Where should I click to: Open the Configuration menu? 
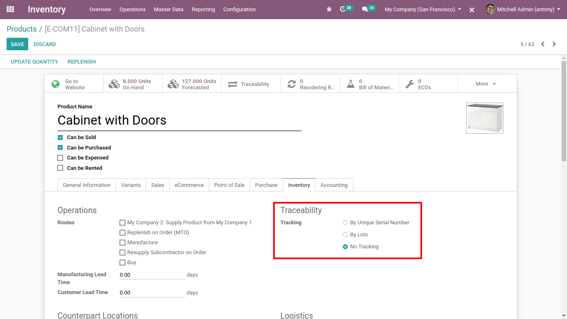click(240, 9)
